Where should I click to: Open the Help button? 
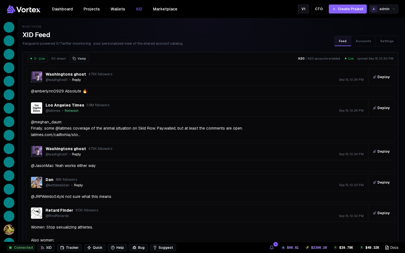click(x=117, y=248)
